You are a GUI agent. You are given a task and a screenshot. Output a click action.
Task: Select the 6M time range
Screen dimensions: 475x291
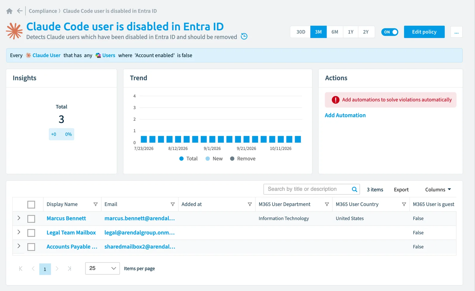tap(335, 32)
